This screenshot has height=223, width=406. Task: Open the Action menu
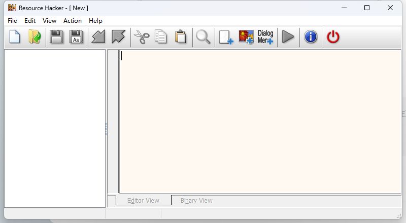(72, 21)
